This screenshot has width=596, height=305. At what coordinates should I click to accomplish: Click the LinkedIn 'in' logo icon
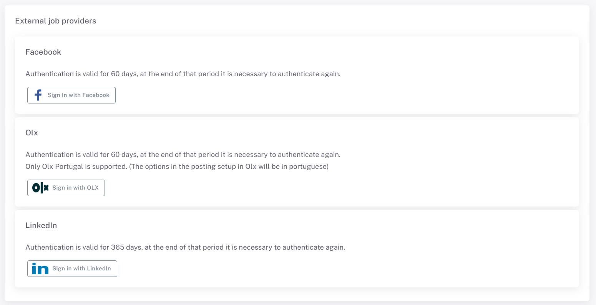point(40,268)
